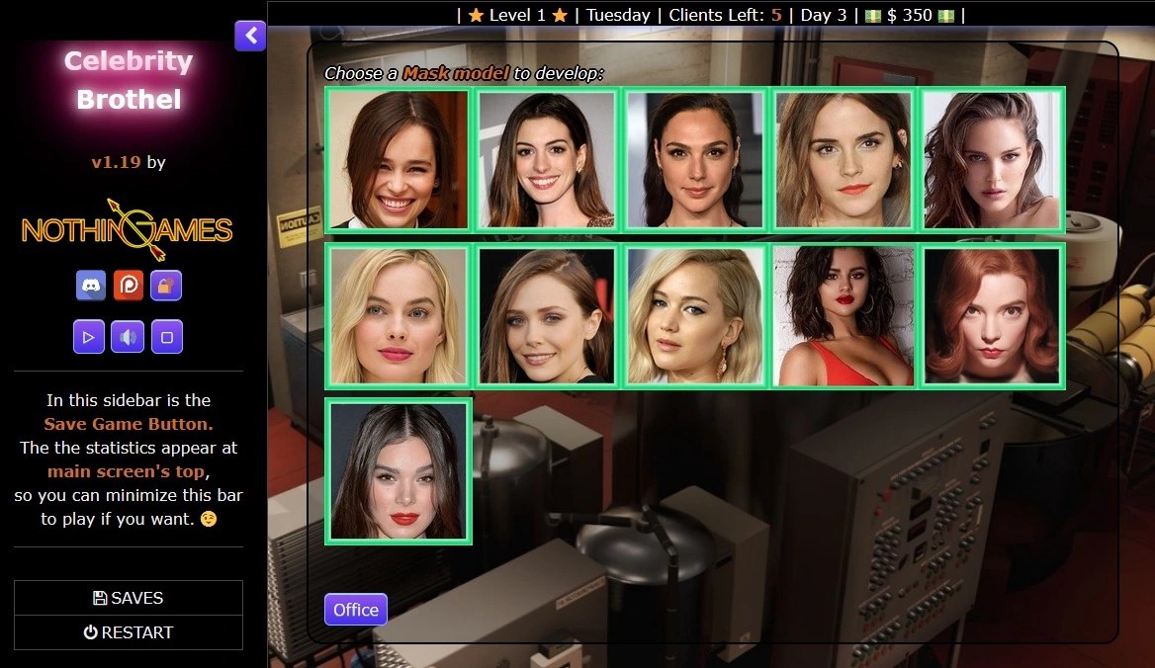
Task: Mute game audio with the speaker toggle
Action: pos(128,336)
